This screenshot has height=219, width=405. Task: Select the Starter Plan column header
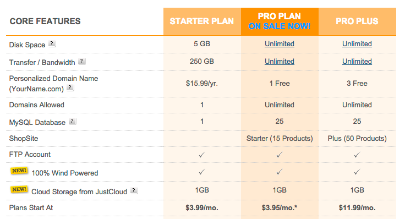tap(202, 21)
